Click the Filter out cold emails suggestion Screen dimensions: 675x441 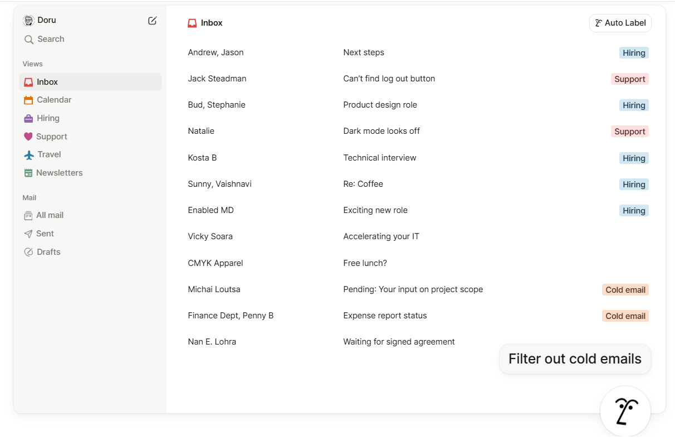(x=575, y=358)
